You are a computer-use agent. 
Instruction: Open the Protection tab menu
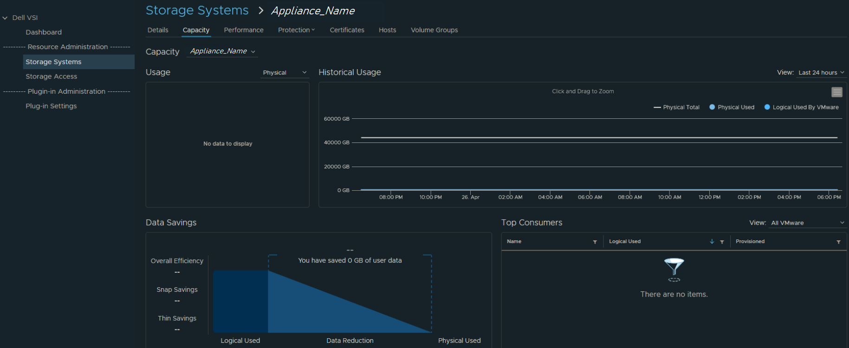tap(296, 30)
